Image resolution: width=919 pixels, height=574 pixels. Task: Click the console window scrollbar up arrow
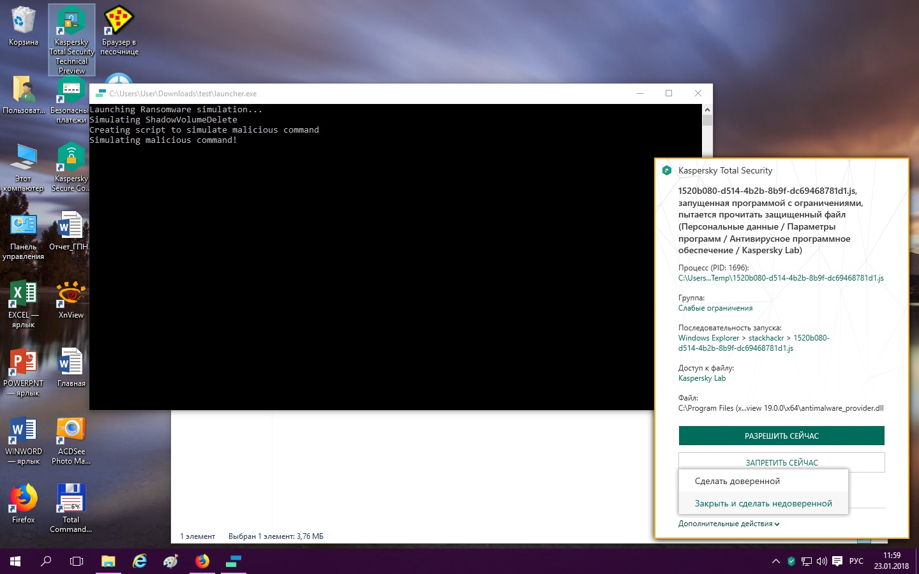tap(707, 110)
